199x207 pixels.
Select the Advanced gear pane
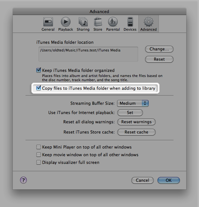pyautogui.click(x=149, y=24)
